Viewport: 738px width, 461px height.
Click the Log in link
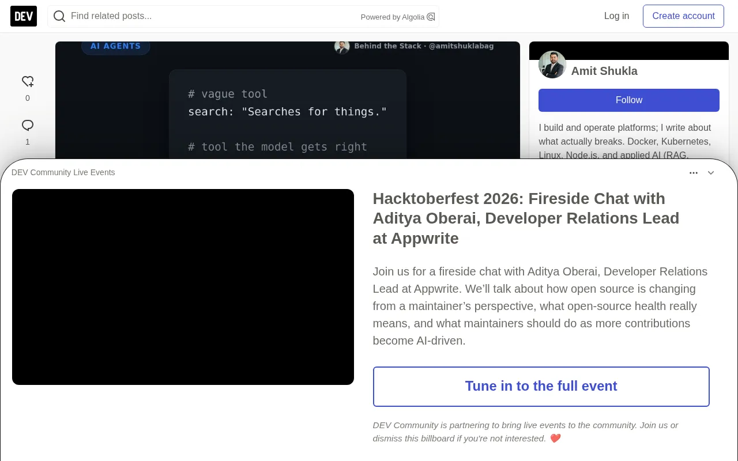click(616, 16)
